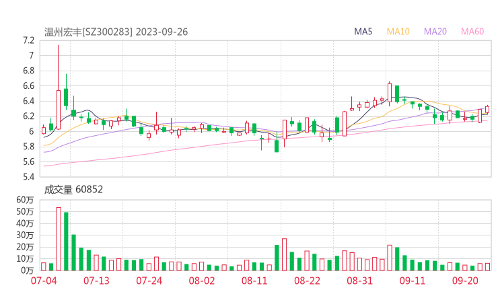Click the 30万 volume axis label
Image resolution: width=498 pixels, height=296 pixels.
point(25,235)
